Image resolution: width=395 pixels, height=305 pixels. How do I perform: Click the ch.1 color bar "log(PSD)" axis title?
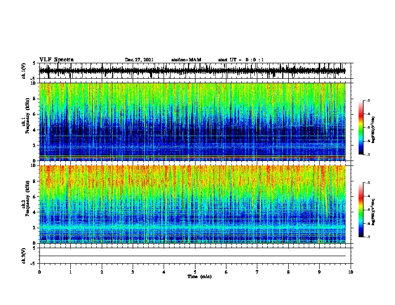[374, 130]
